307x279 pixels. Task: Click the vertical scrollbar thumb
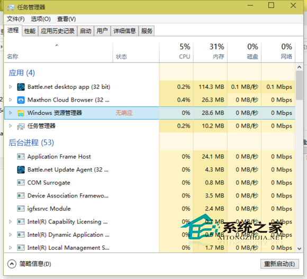point(299,85)
